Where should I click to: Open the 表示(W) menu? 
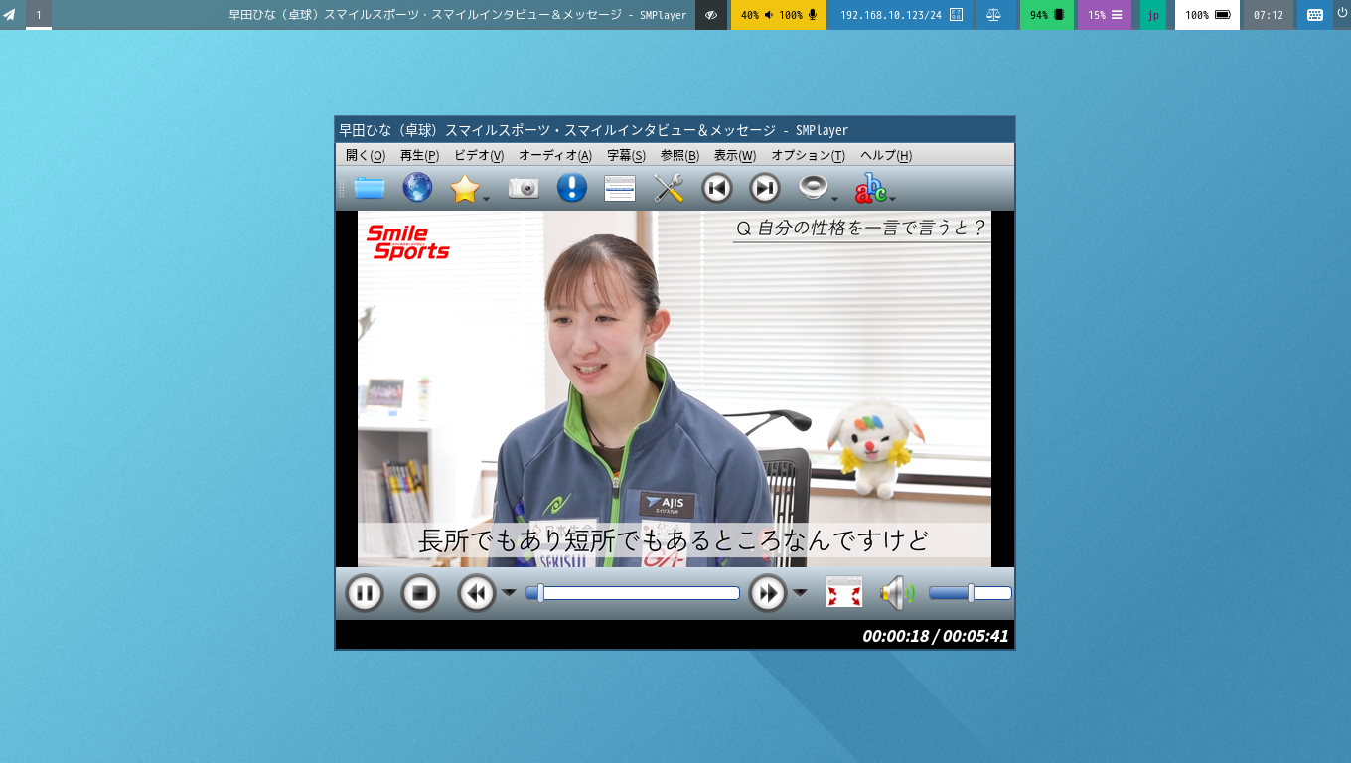(735, 155)
